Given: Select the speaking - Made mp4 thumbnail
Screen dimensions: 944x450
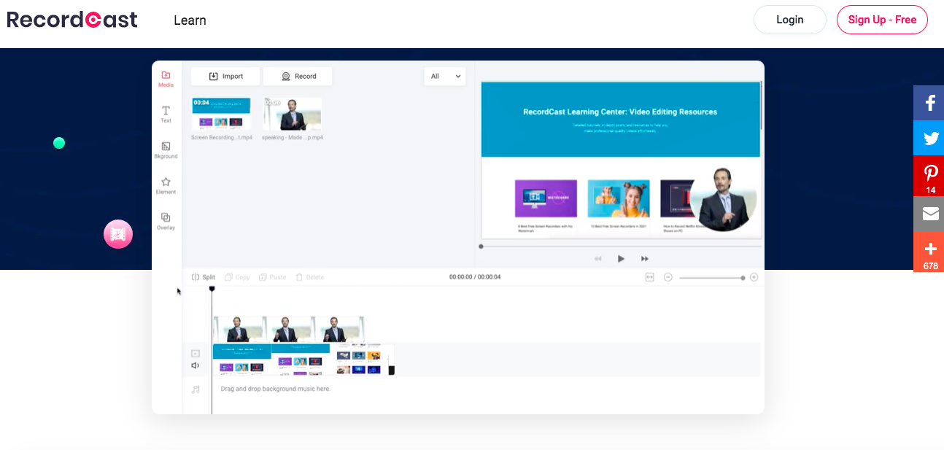Looking at the screenshot, I should tap(293, 114).
